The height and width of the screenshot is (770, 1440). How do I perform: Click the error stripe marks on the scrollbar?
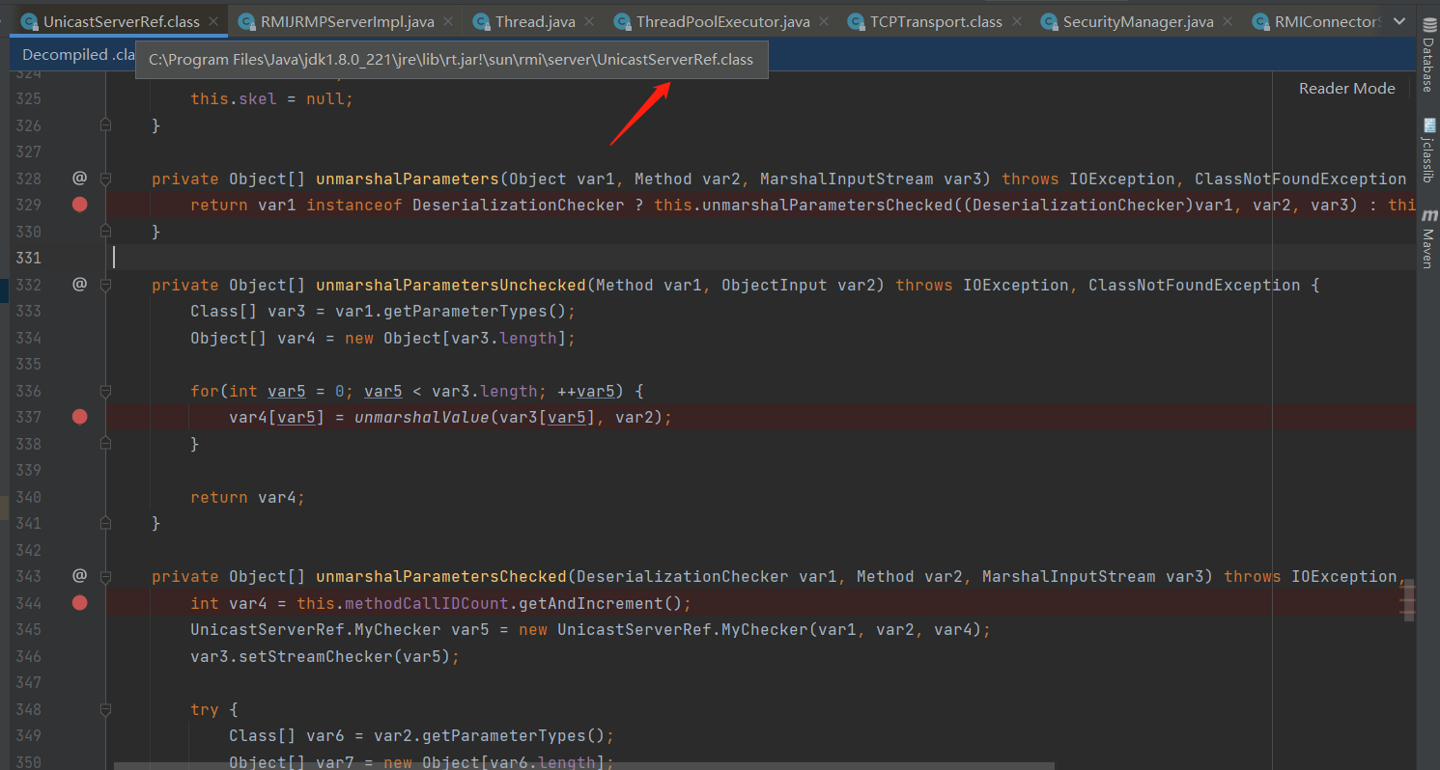click(x=1408, y=600)
